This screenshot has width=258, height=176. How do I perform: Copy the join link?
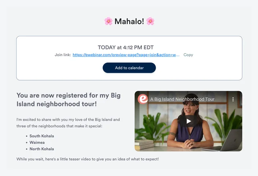point(188,55)
